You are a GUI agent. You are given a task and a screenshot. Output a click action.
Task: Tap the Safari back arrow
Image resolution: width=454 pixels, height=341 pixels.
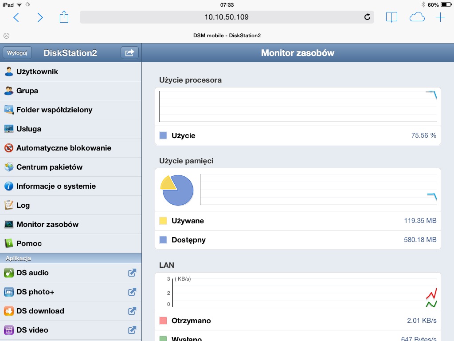[x=16, y=17]
